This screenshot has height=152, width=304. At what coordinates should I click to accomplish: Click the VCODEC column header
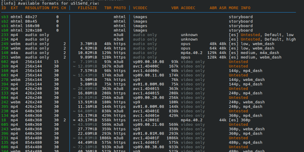[x=142, y=8]
